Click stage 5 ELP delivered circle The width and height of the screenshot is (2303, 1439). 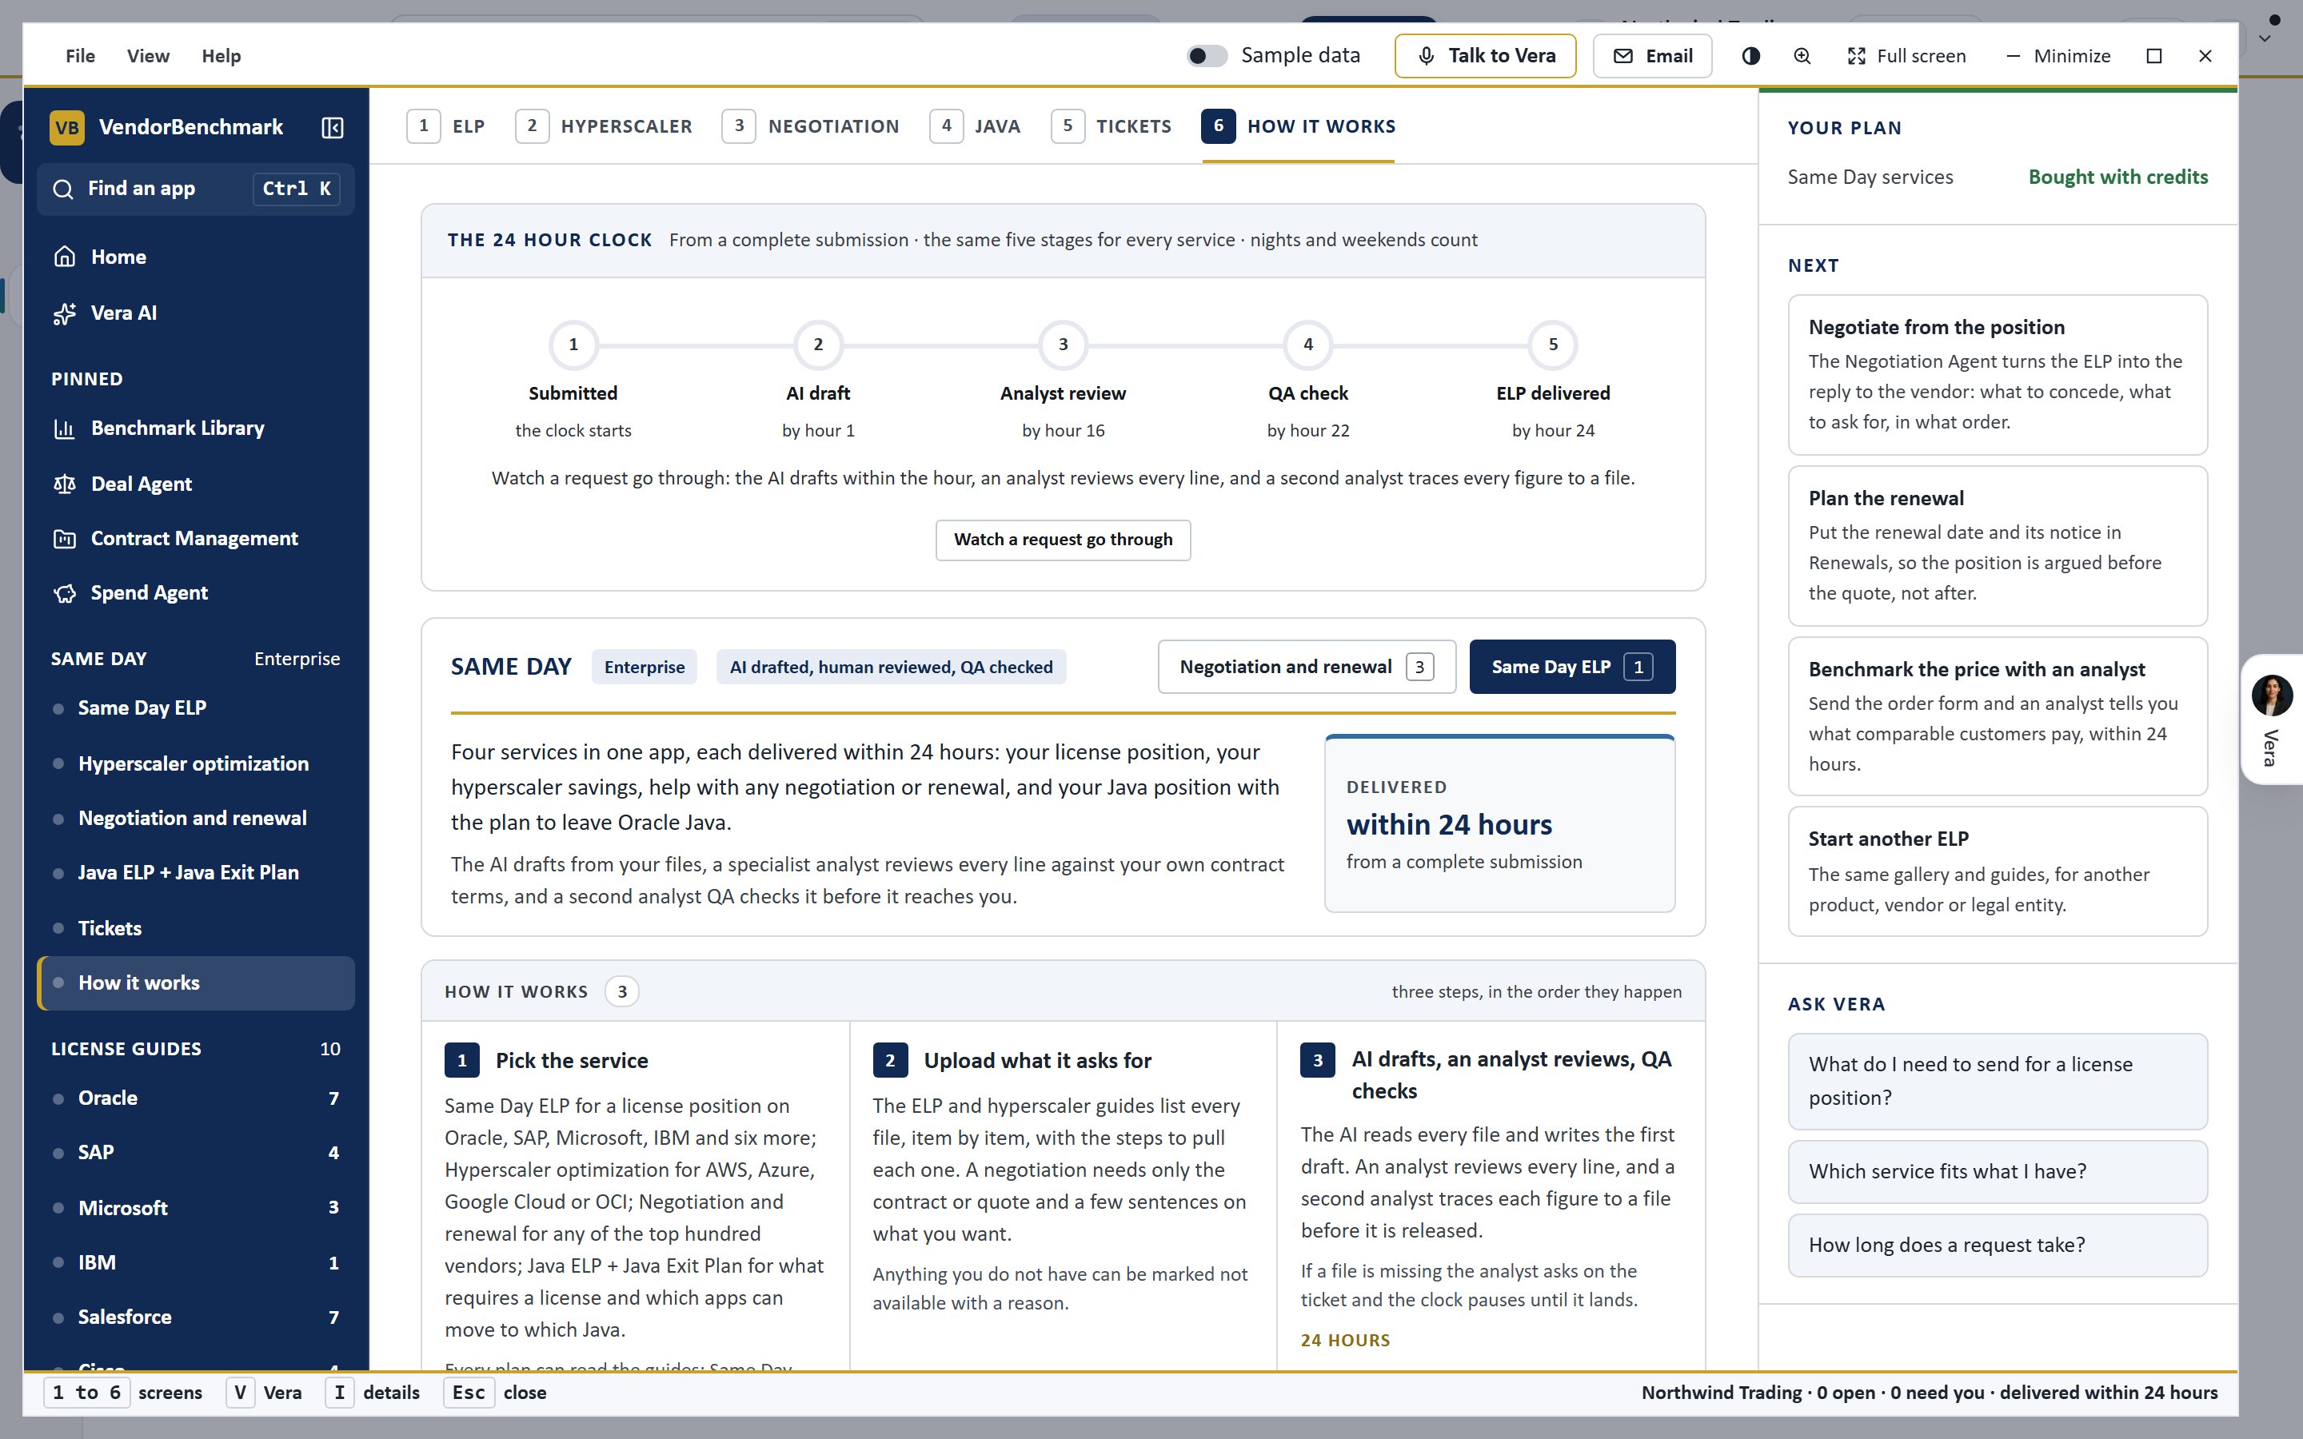(x=1553, y=345)
